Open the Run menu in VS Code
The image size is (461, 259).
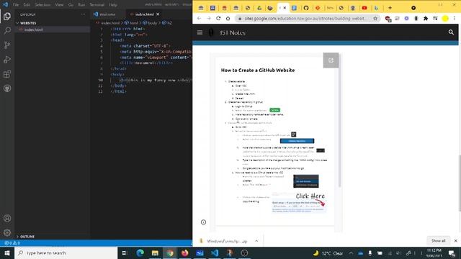[81, 5]
